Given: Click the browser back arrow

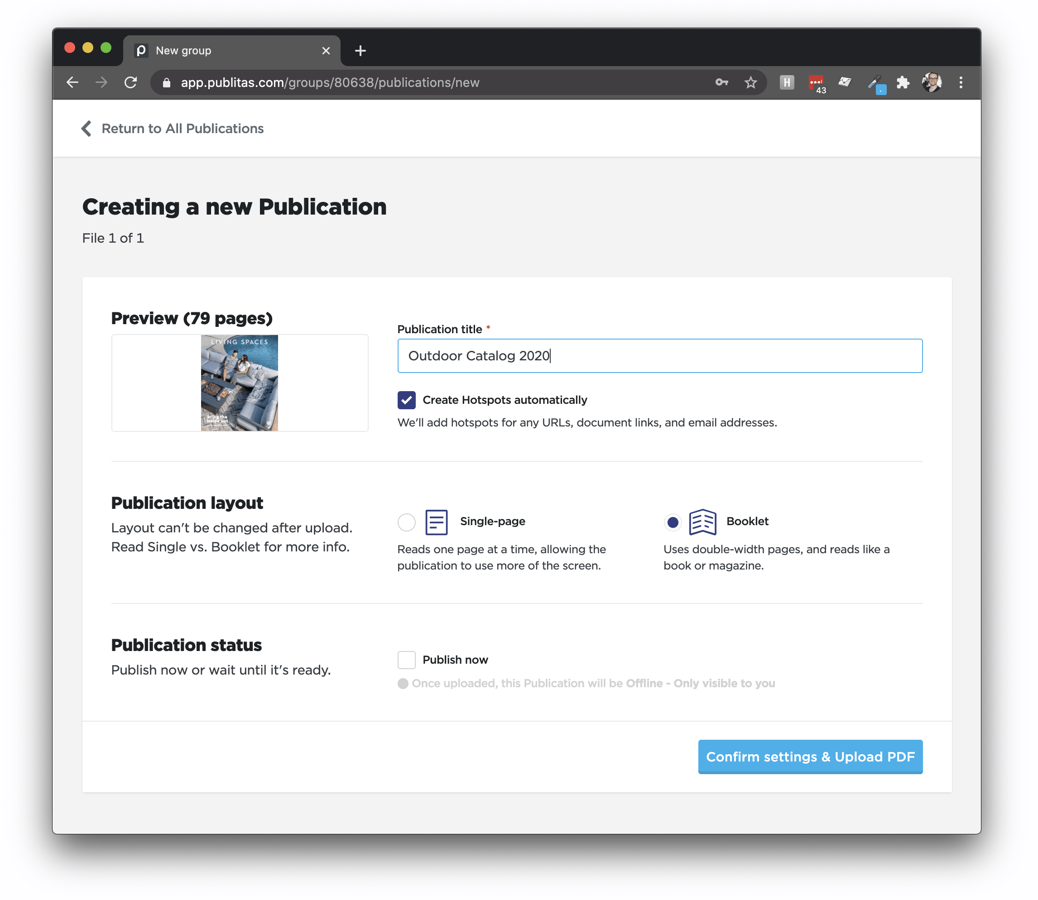Looking at the screenshot, I should [72, 82].
